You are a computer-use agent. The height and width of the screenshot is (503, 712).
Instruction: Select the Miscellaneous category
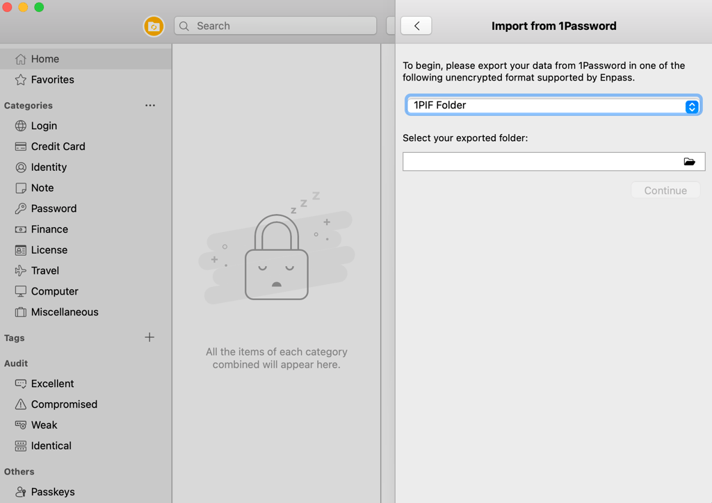point(86,312)
